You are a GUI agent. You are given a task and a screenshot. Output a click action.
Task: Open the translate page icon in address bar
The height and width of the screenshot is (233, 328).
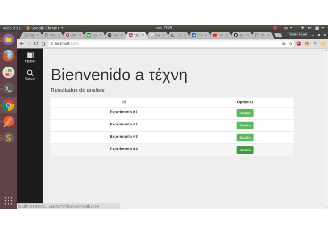pos(284,43)
